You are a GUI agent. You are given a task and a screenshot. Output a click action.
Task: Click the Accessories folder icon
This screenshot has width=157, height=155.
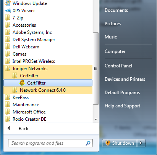pos(8,25)
